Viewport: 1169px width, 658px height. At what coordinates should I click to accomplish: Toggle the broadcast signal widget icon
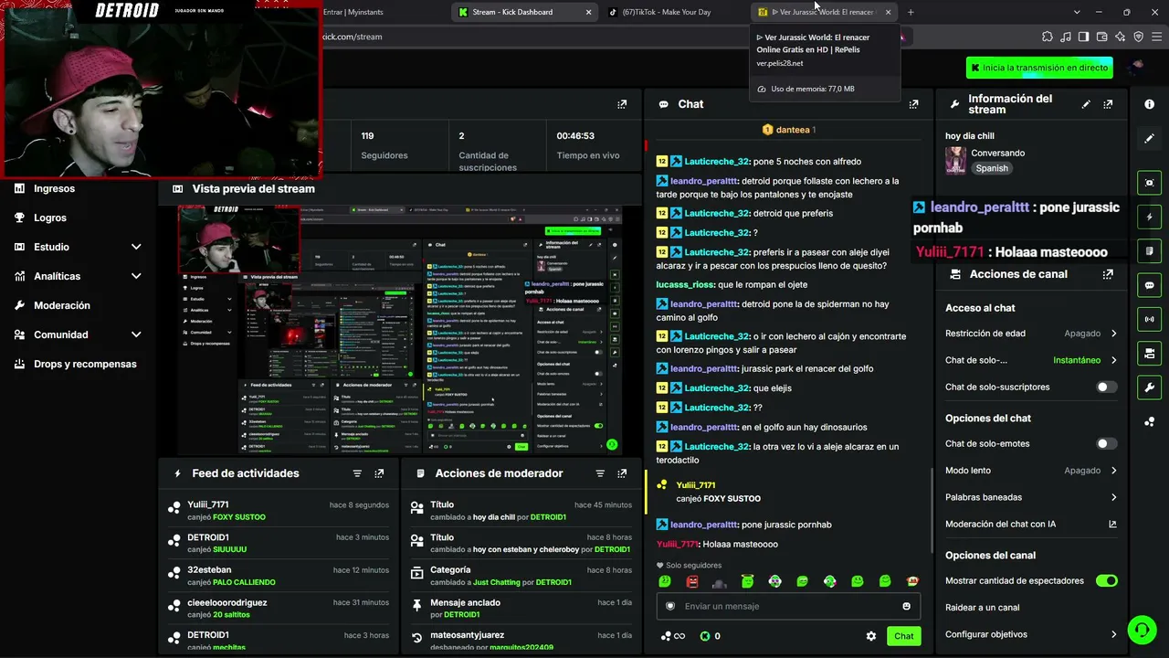coord(1149,319)
